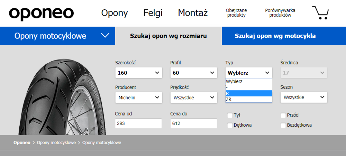
Task: Go to Oponeo breadcrumb home link
Action: click(x=22, y=143)
